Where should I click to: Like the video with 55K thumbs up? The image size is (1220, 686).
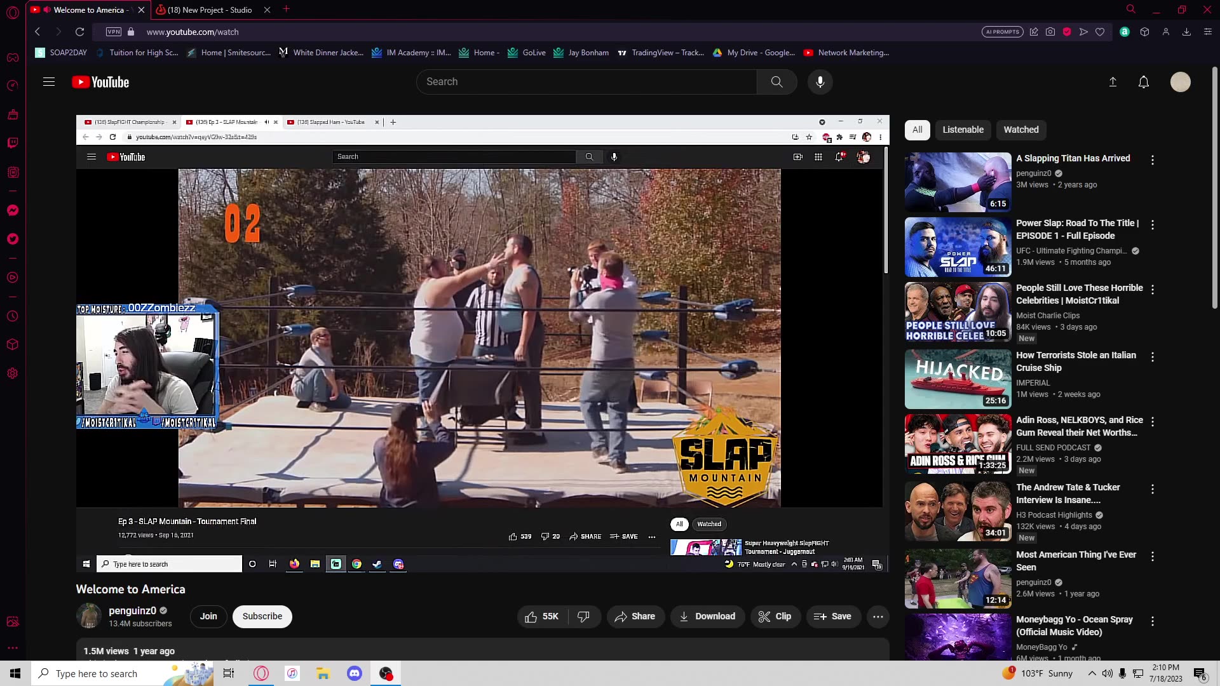541,616
